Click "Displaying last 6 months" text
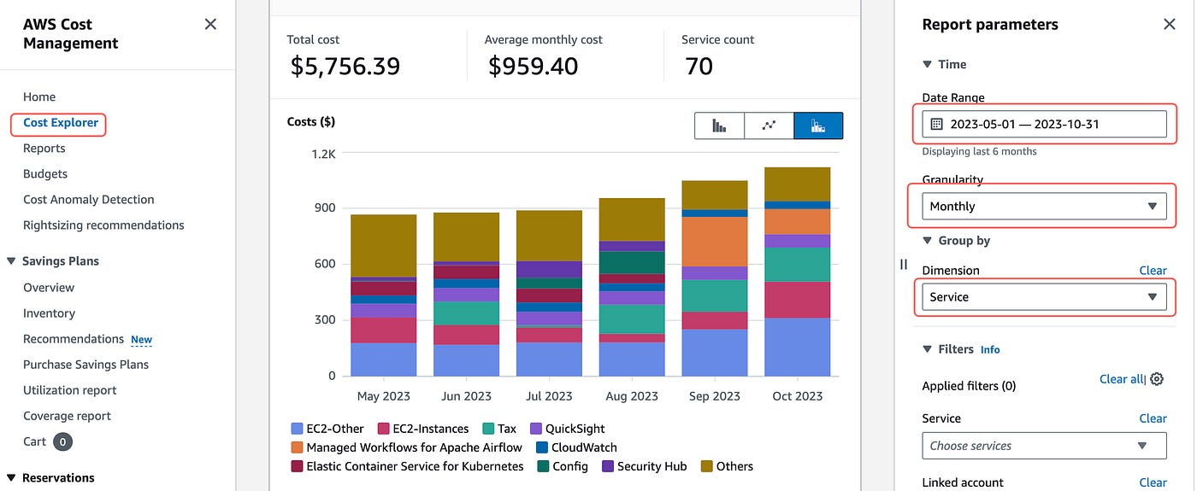 pos(979,152)
